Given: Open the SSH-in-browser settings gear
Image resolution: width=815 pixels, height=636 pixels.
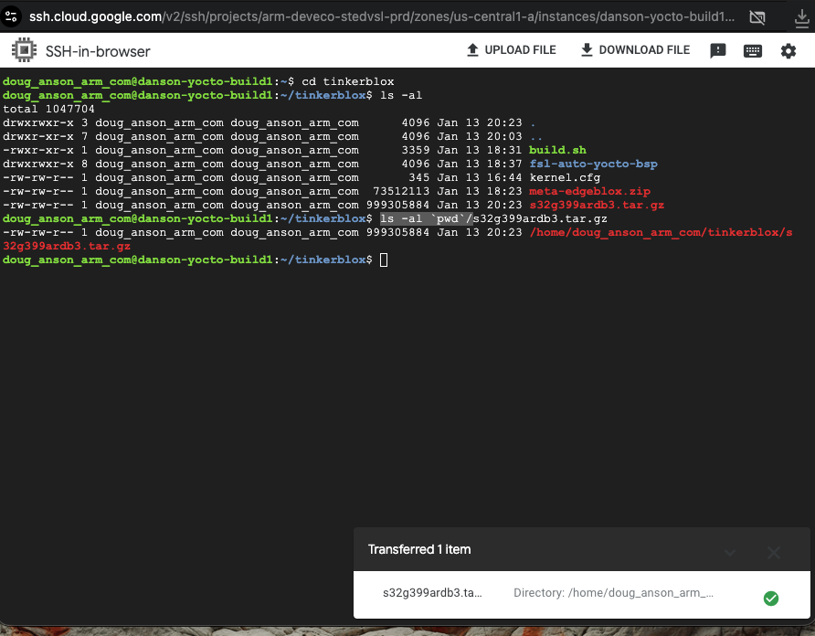Looking at the screenshot, I should [x=789, y=50].
